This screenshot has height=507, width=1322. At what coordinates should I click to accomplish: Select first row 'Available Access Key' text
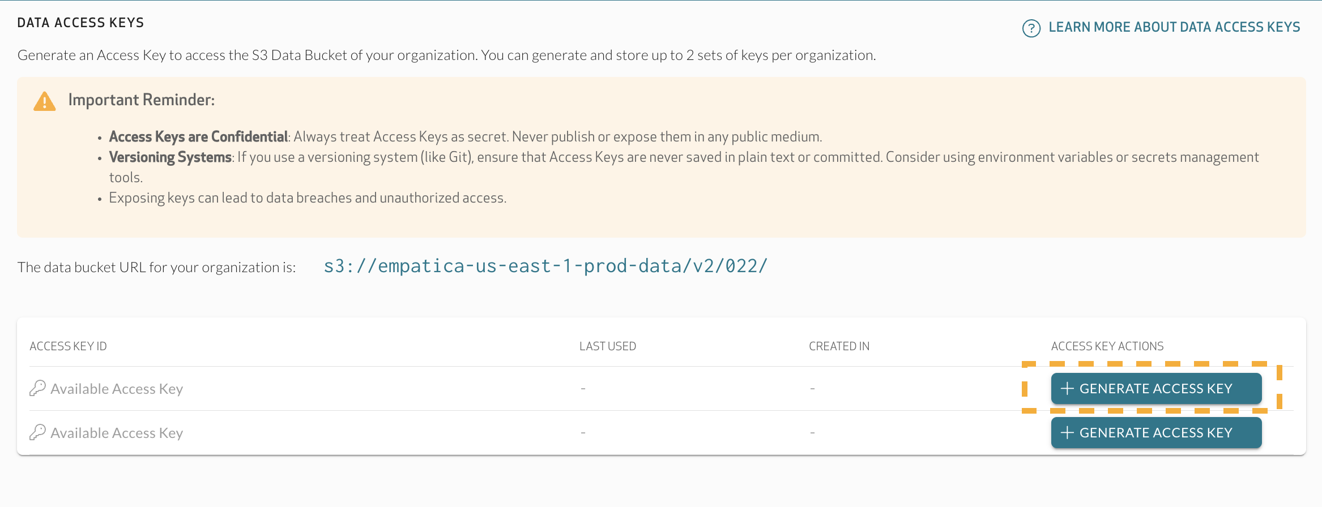[x=117, y=389]
